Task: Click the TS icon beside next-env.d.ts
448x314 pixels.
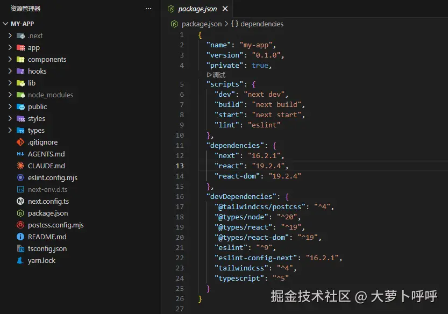Action: (x=20, y=189)
